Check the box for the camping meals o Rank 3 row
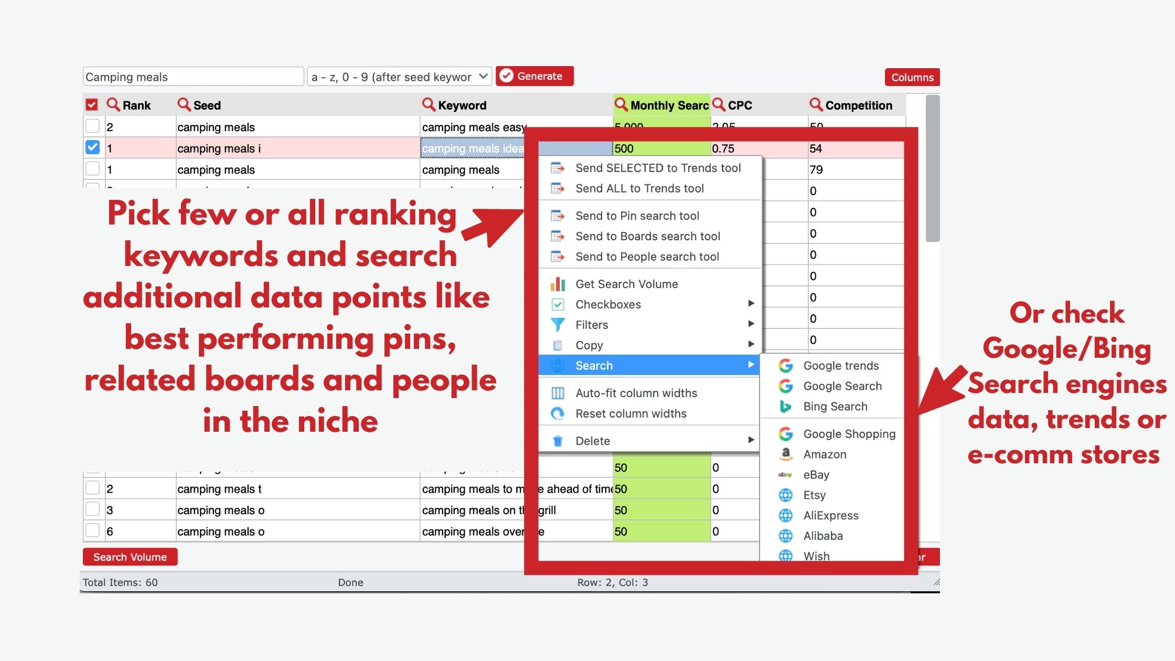1175x661 pixels. tap(92, 509)
